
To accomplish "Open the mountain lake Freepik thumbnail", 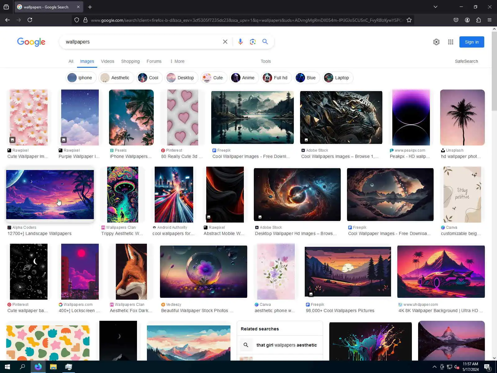I will click(x=252, y=117).
